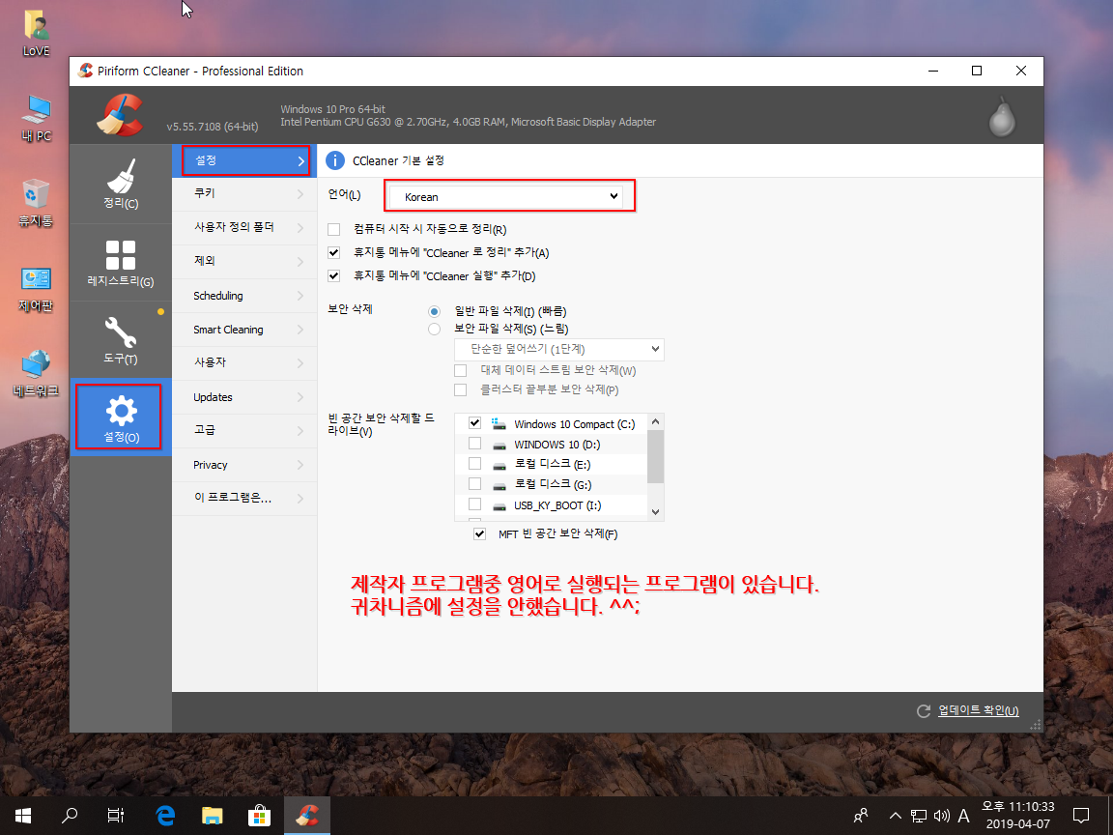Select the 제어판 control panel icon
The image size is (1113, 835).
point(36,290)
